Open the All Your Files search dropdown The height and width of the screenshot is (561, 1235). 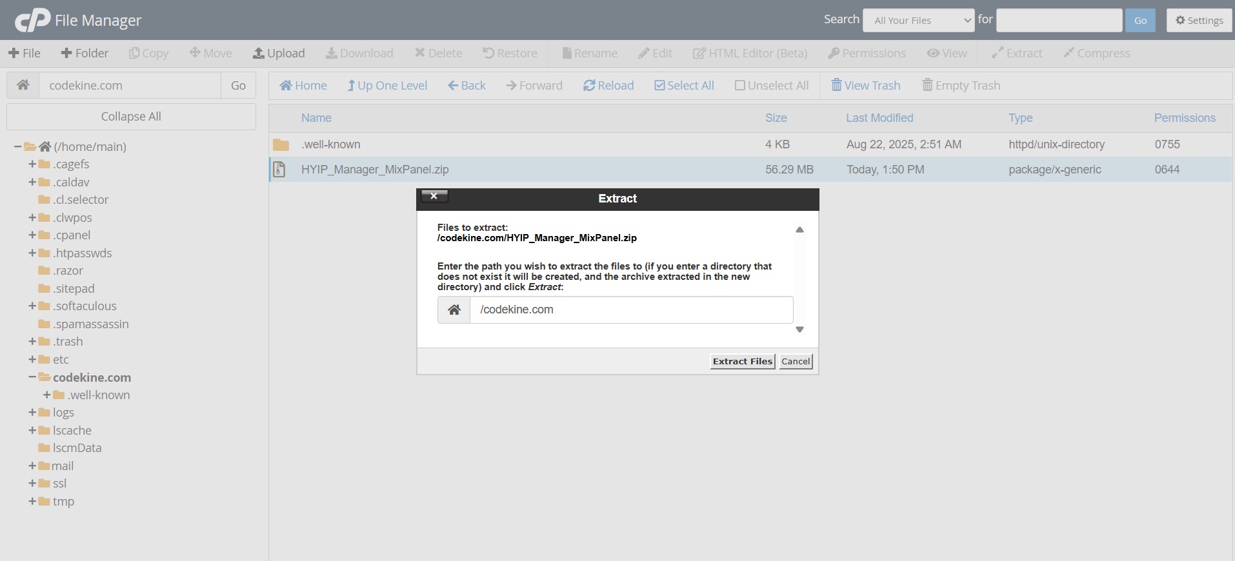pos(919,20)
